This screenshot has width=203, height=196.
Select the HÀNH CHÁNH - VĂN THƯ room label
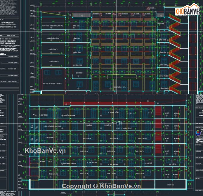pyautogui.click(x=69, y=163)
